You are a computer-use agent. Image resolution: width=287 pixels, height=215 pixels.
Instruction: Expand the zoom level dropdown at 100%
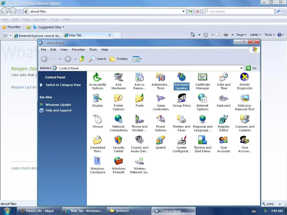pyautogui.click(x=280, y=204)
